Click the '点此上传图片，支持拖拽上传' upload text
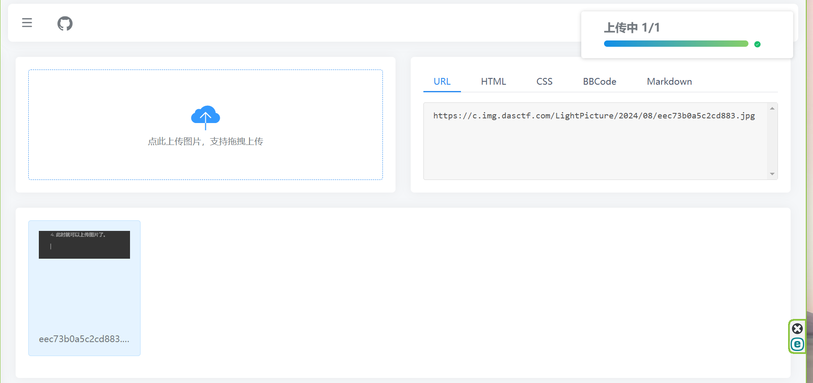 tap(206, 142)
